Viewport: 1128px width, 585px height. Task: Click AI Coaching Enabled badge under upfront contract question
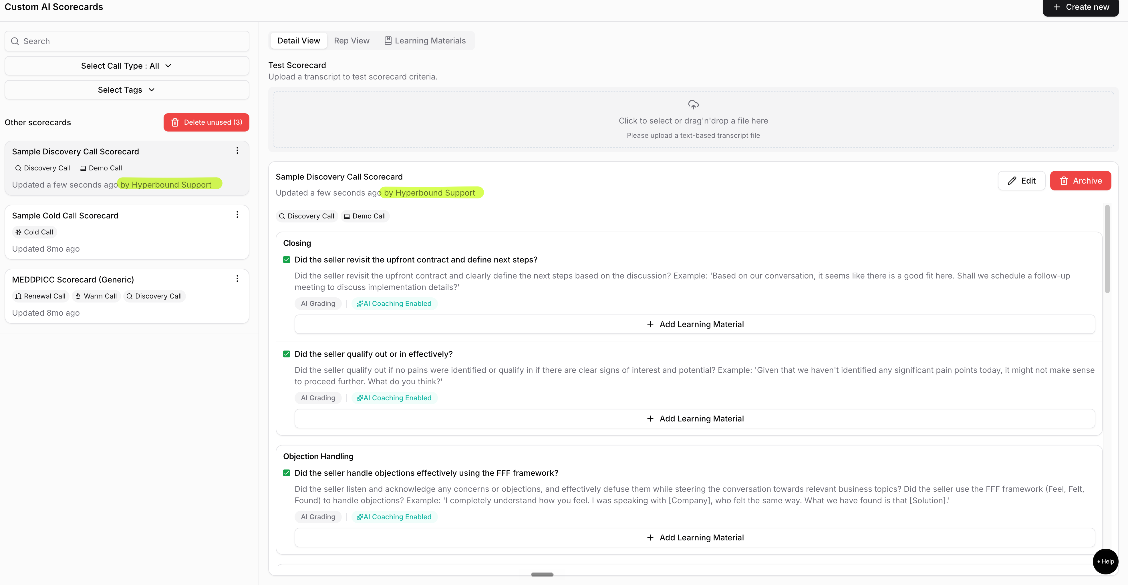click(394, 303)
